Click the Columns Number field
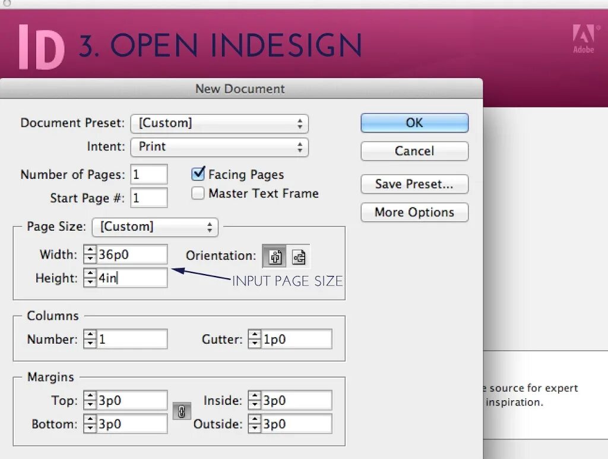 (132, 339)
